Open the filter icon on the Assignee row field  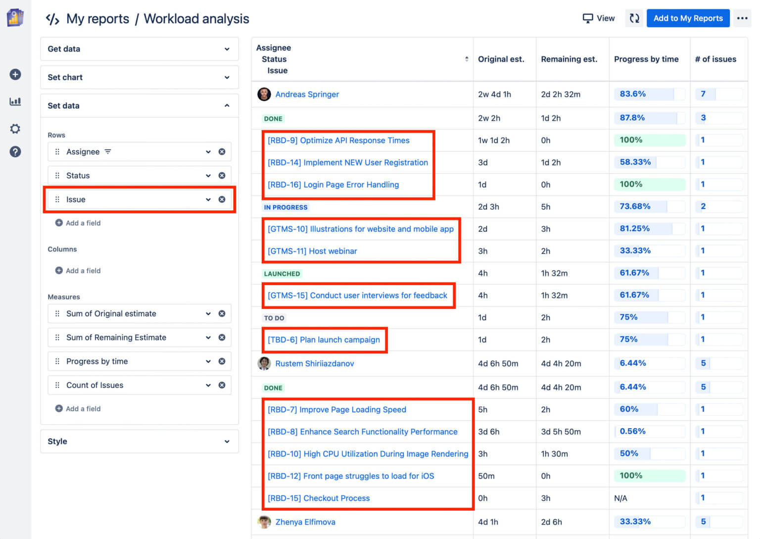tap(108, 151)
